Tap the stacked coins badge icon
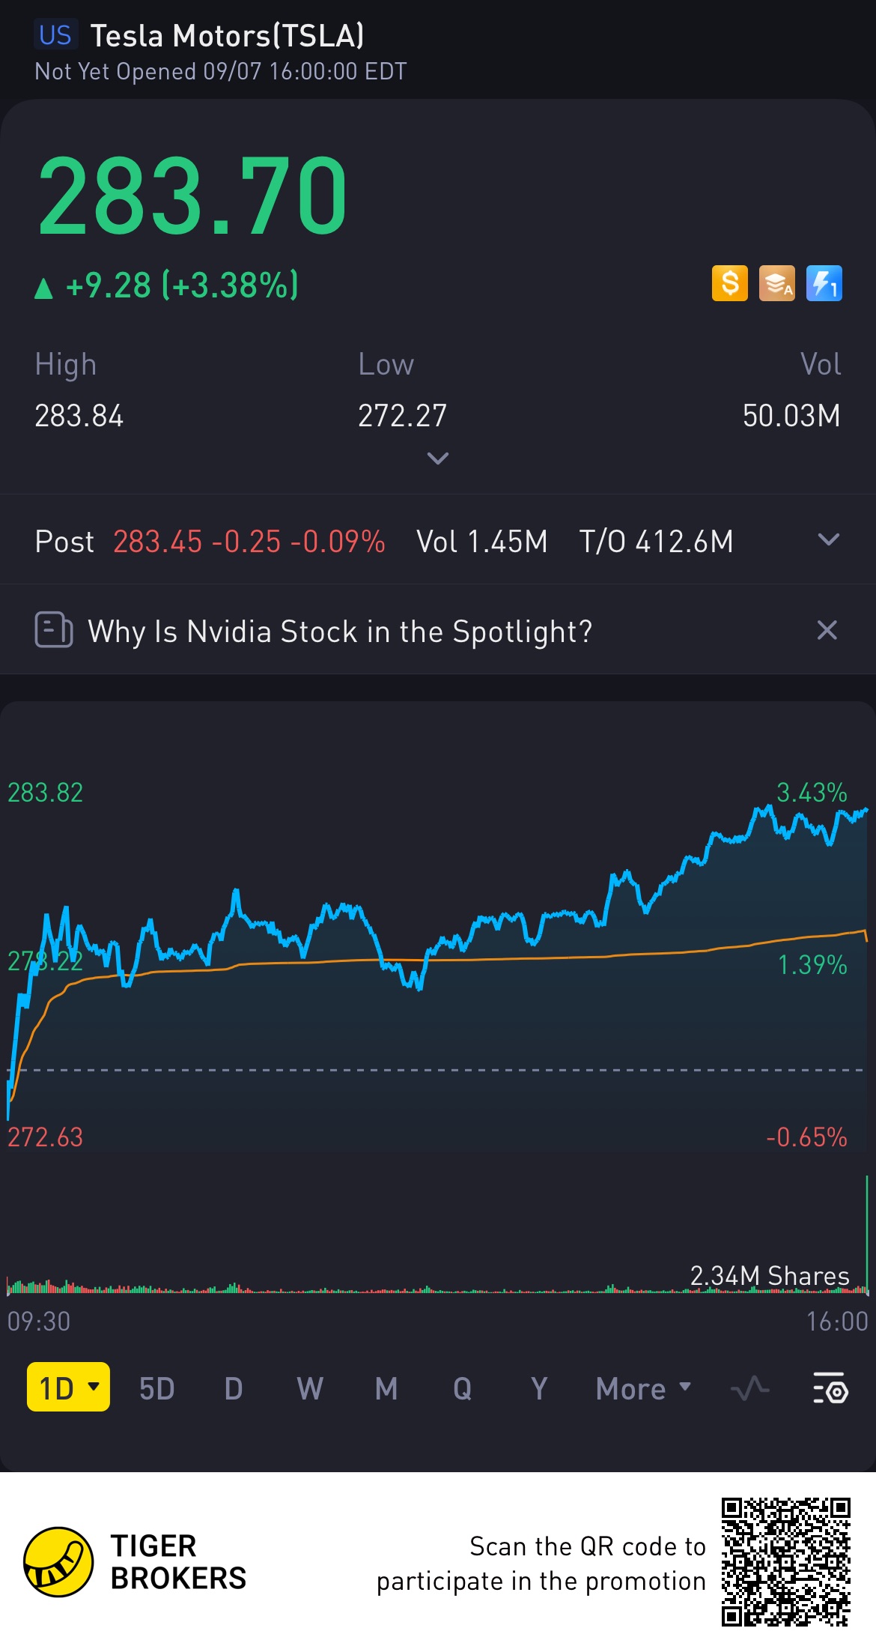This screenshot has height=1652, width=876. pos(776,284)
